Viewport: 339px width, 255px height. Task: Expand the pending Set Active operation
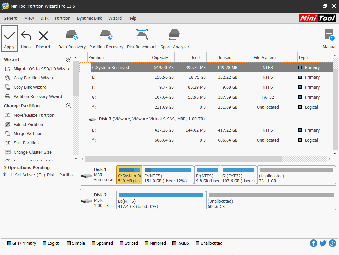coord(4,175)
